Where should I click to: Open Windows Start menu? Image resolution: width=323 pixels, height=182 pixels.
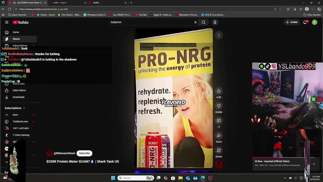tap(113, 178)
